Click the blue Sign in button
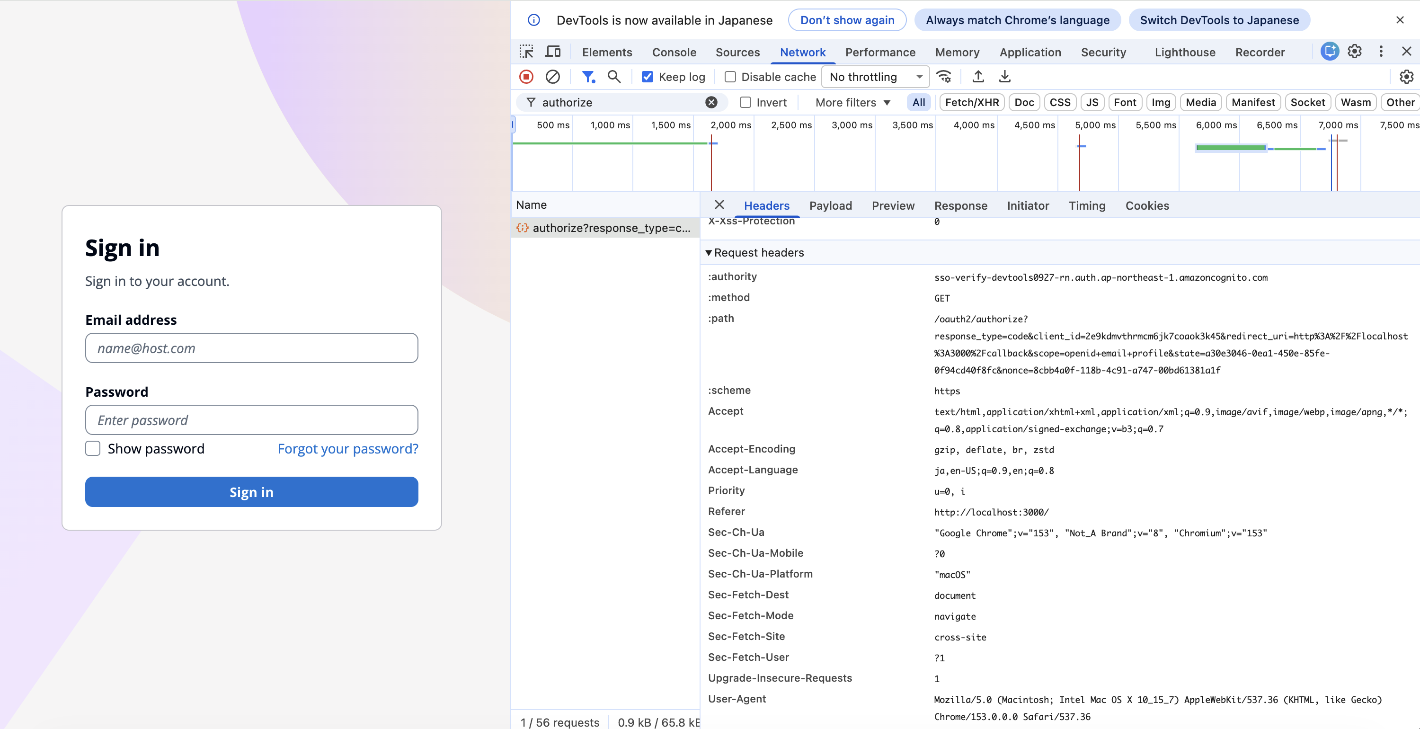 (251, 491)
